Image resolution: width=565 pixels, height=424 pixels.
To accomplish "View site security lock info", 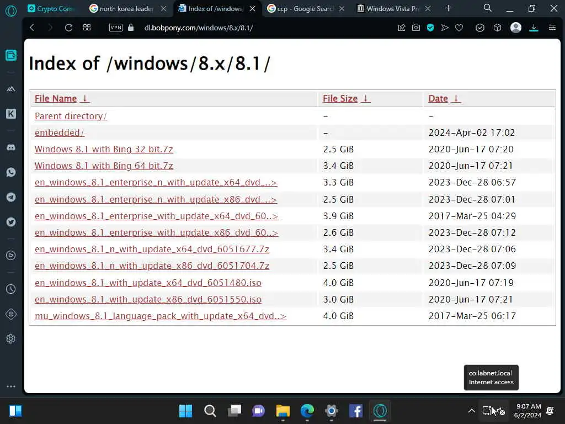I will click(x=131, y=28).
